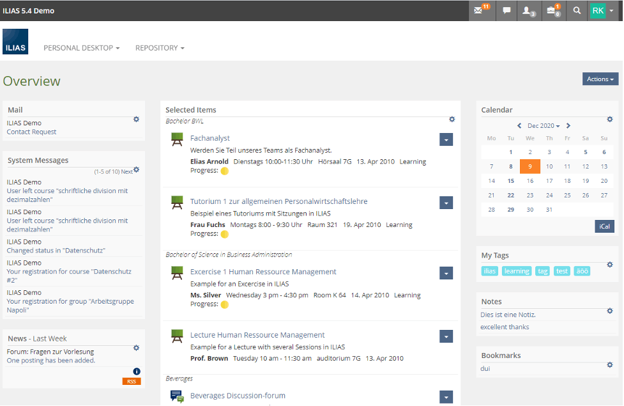This screenshot has height=406, width=624.
Task: Click Excercise 1 learning progress indicator
Action: tap(224, 305)
